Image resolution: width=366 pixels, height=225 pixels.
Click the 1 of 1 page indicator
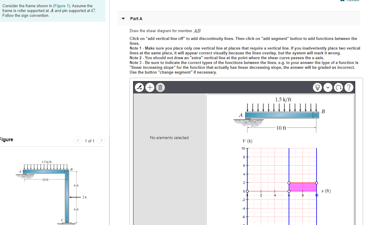(x=89, y=141)
